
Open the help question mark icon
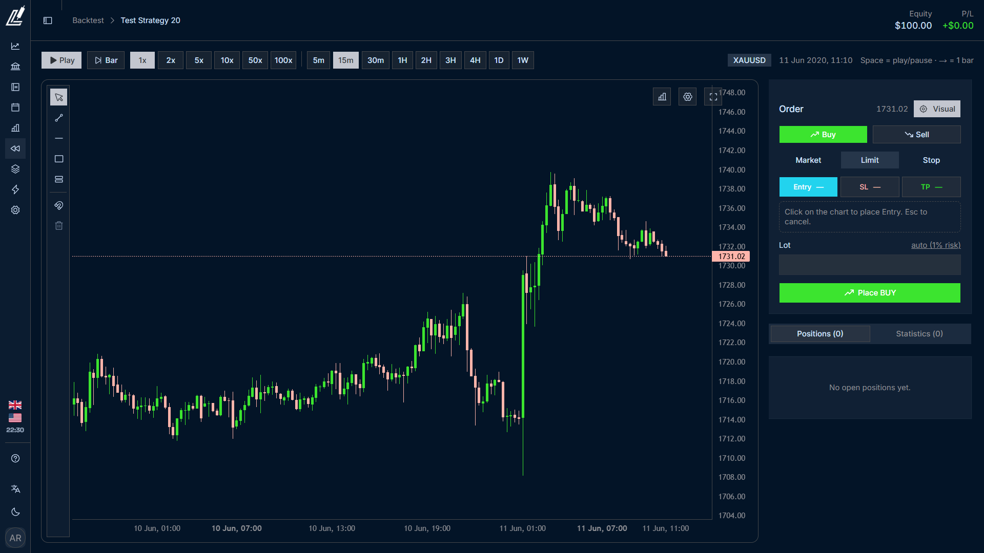point(15,458)
